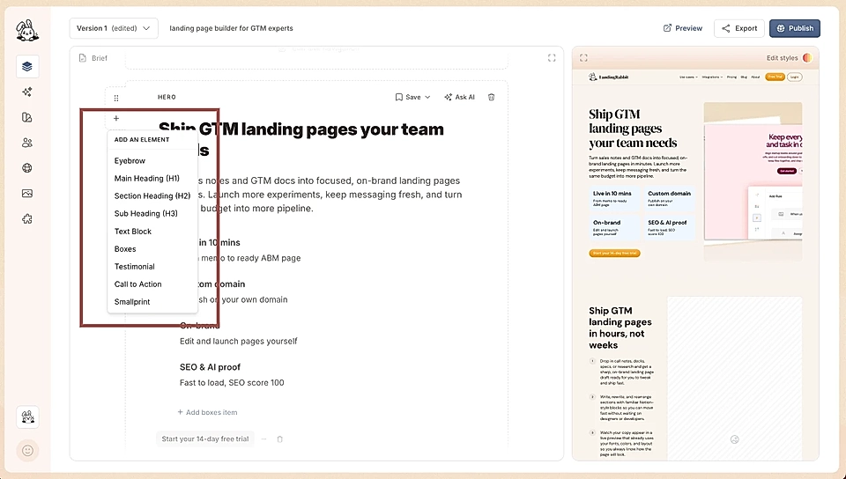Viewport: 846px width, 479px height.
Task: Click 'Fast to load, SEO score 100' text
Action: pos(232,382)
